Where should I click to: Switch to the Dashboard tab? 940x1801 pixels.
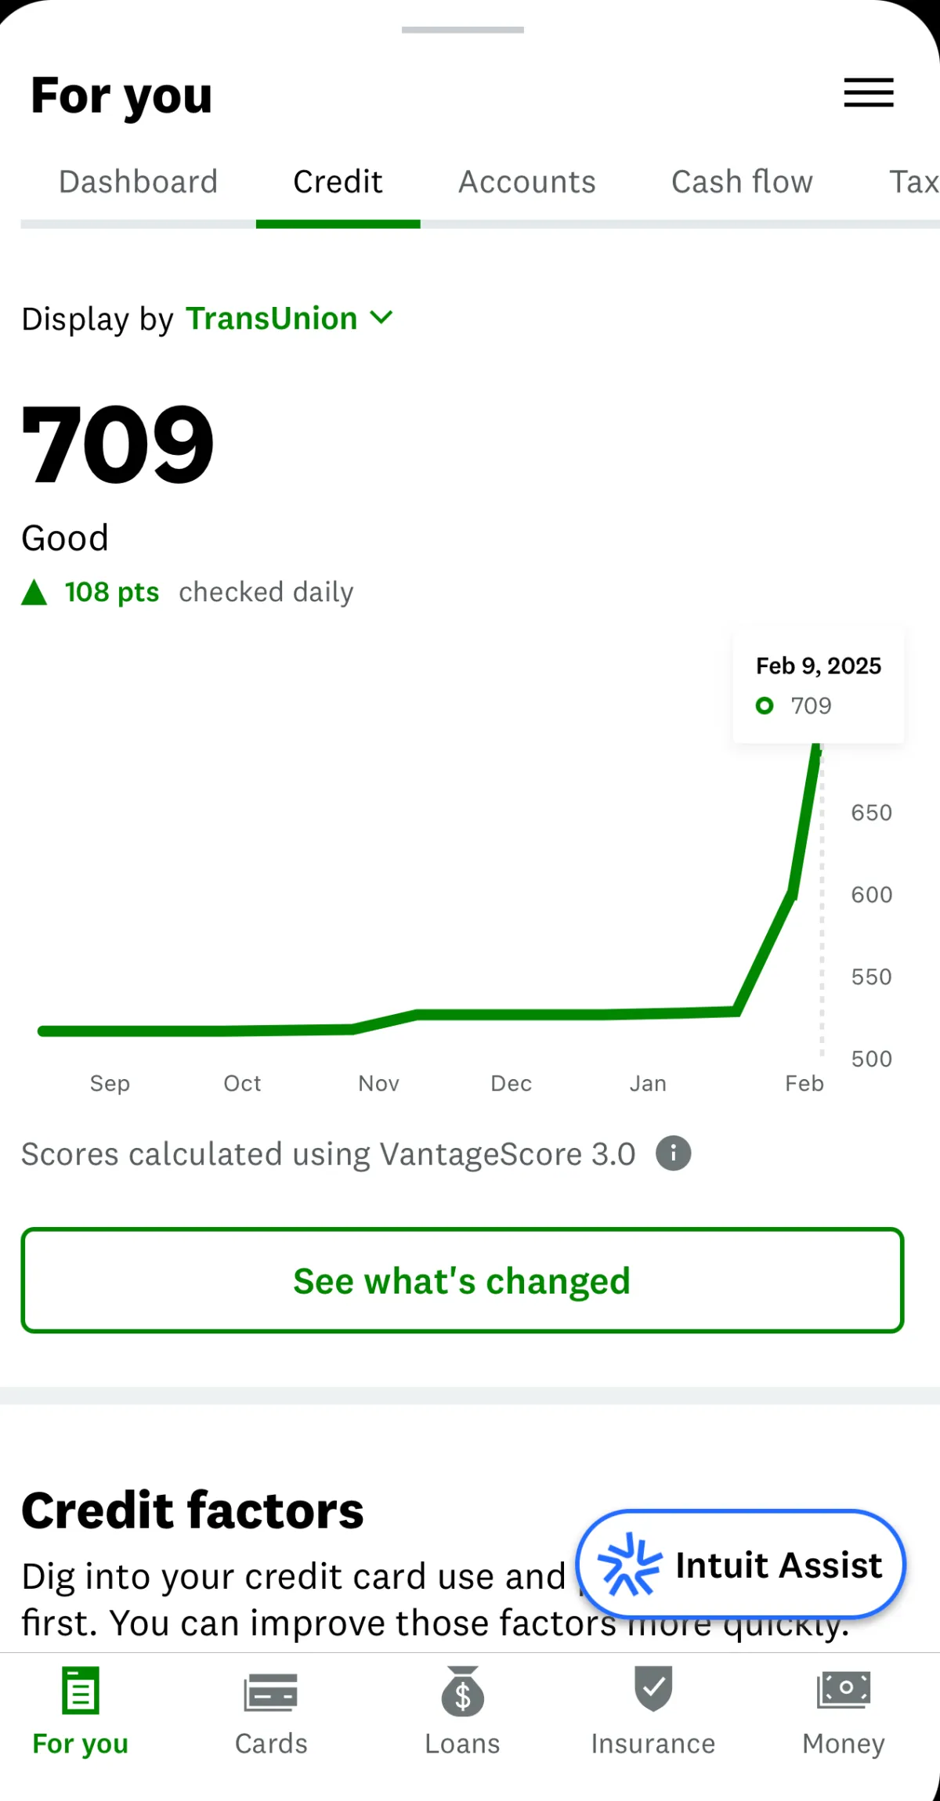click(x=138, y=182)
